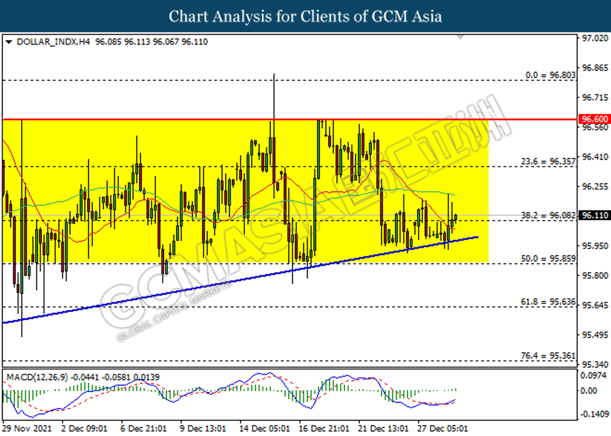Click the 29 Nov 2021 date label
This screenshot has height=436, width=611.
27,428
